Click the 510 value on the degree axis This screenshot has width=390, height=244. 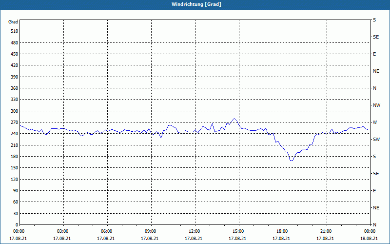pos(15,31)
